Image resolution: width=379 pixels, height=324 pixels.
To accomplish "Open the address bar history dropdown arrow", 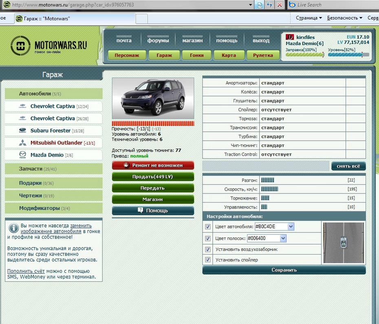I will pyautogui.click(x=250, y=5).
